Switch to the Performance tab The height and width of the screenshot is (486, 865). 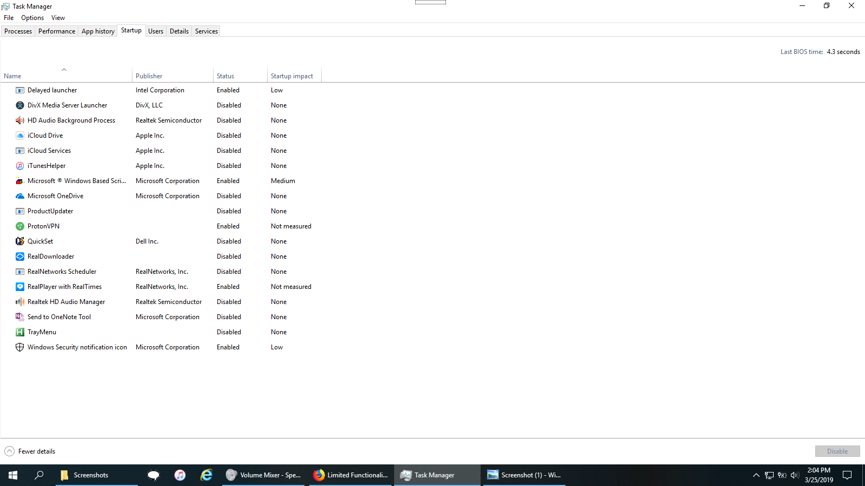[57, 31]
